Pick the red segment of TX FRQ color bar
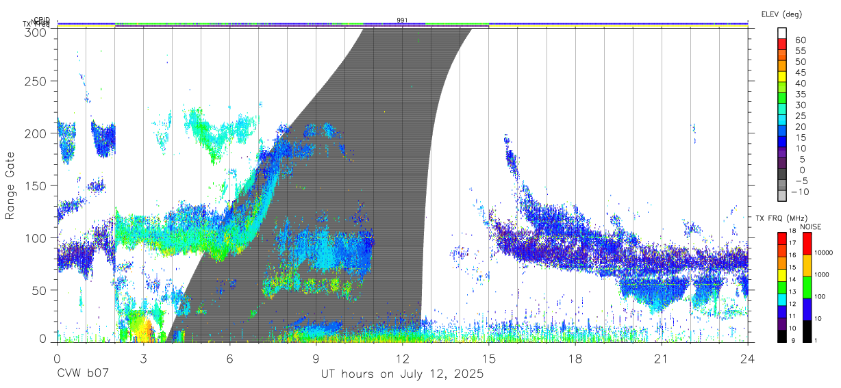 pyautogui.click(x=782, y=238)
